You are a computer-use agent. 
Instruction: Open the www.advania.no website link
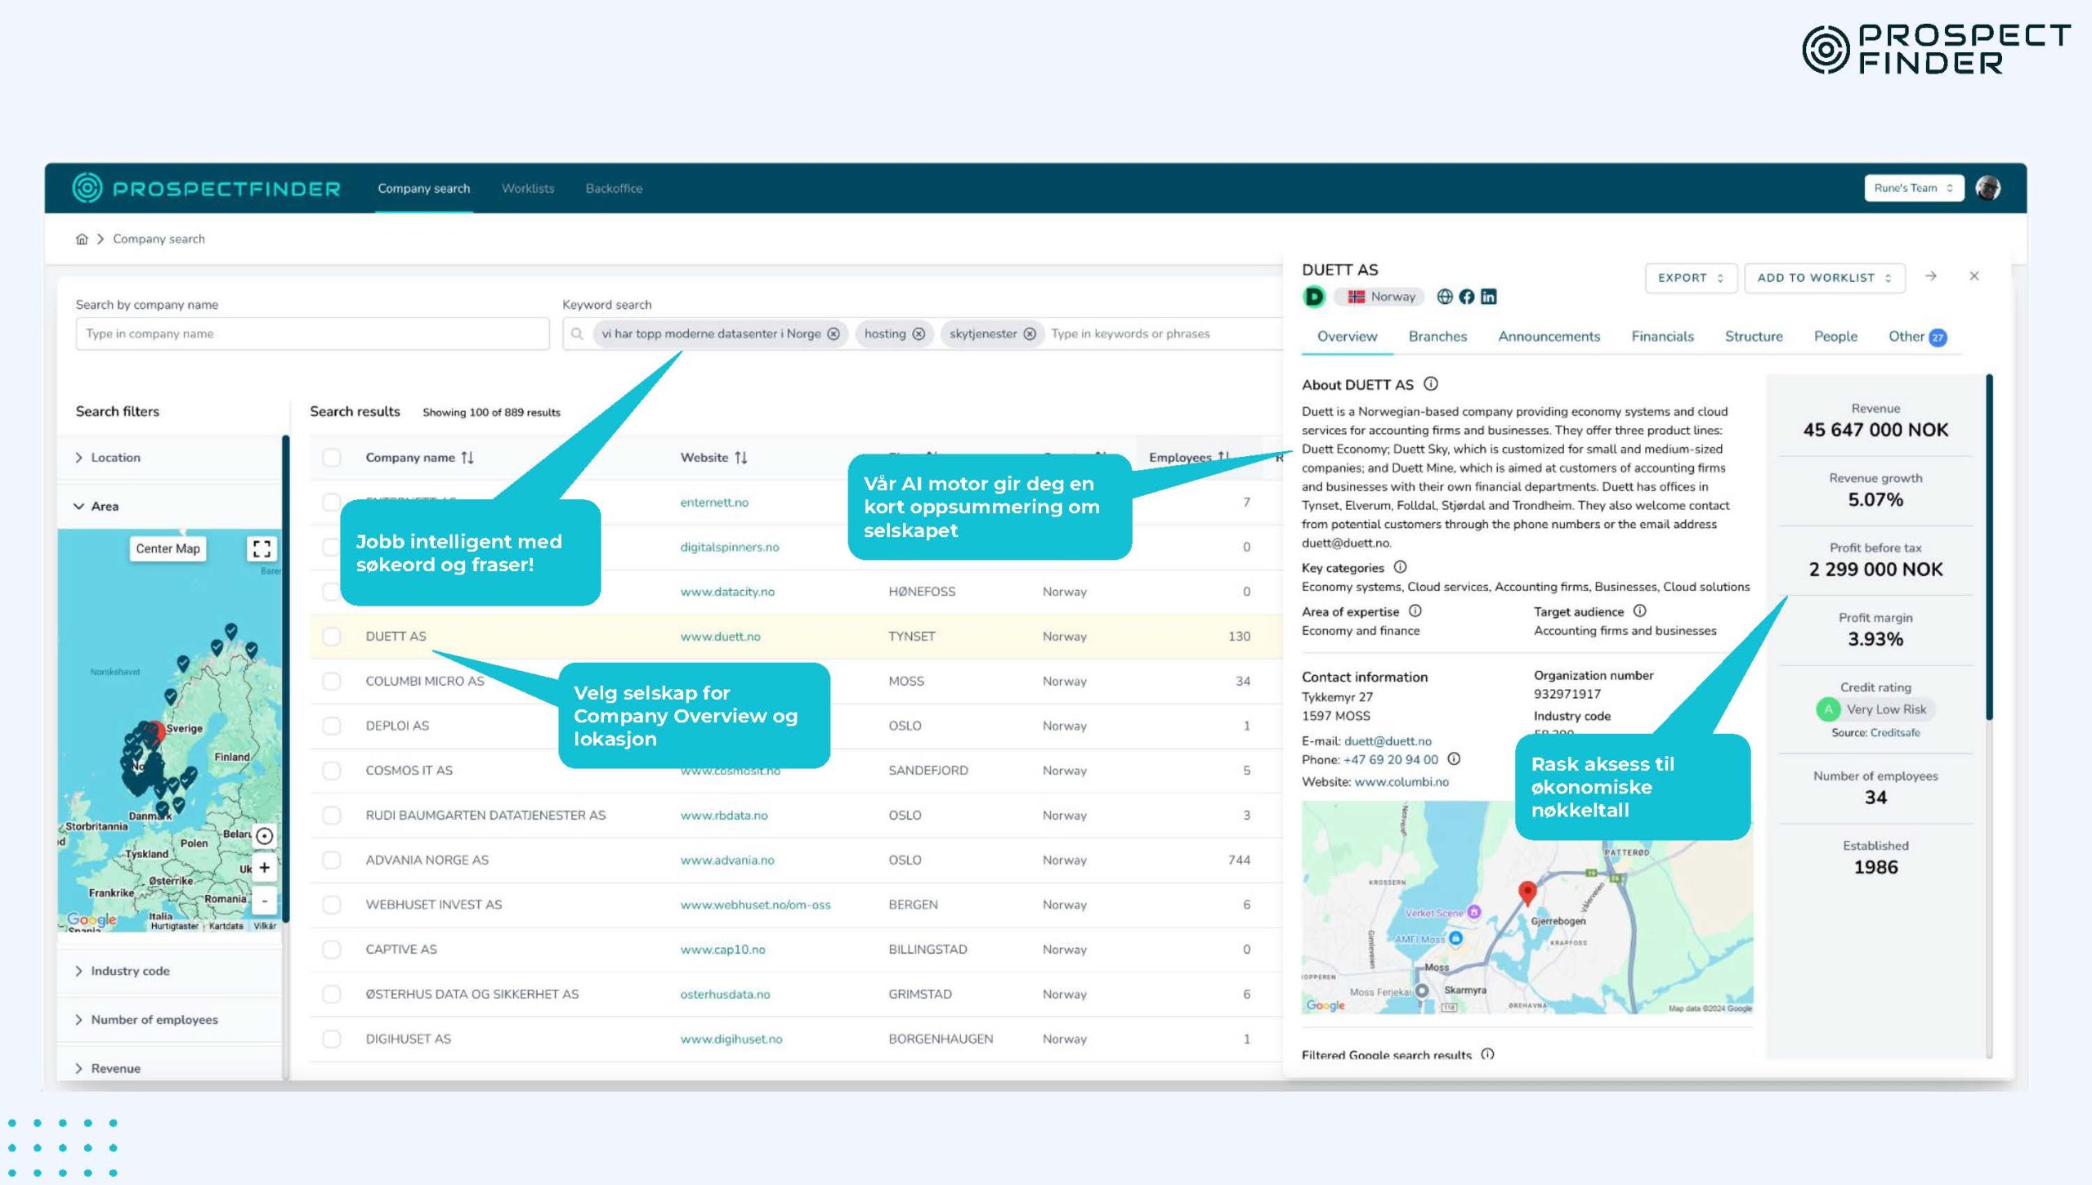coord(726,860)
